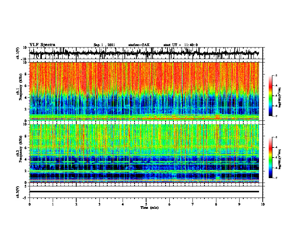Select the date text "Sep. 1 , 2021"

point(104,45)
